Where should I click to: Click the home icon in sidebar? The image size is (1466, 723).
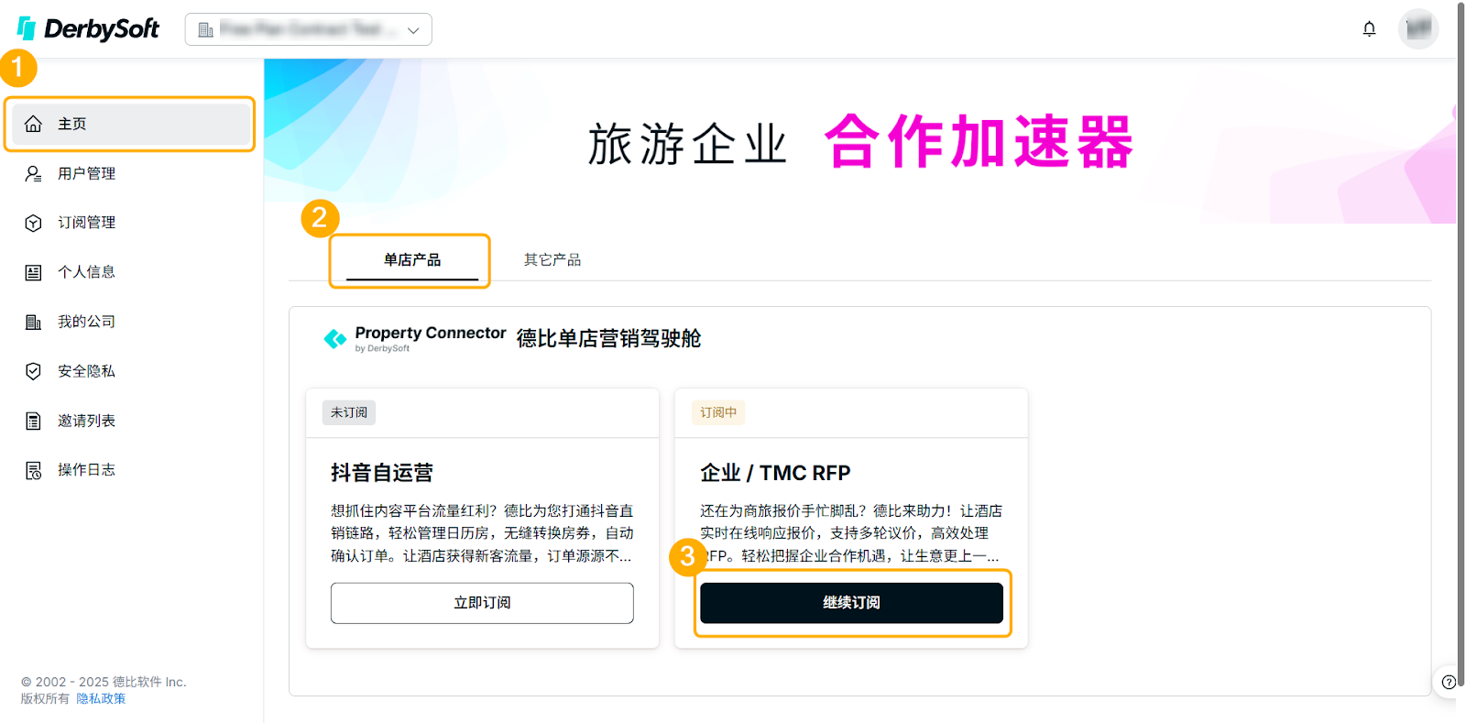(33, 124)
